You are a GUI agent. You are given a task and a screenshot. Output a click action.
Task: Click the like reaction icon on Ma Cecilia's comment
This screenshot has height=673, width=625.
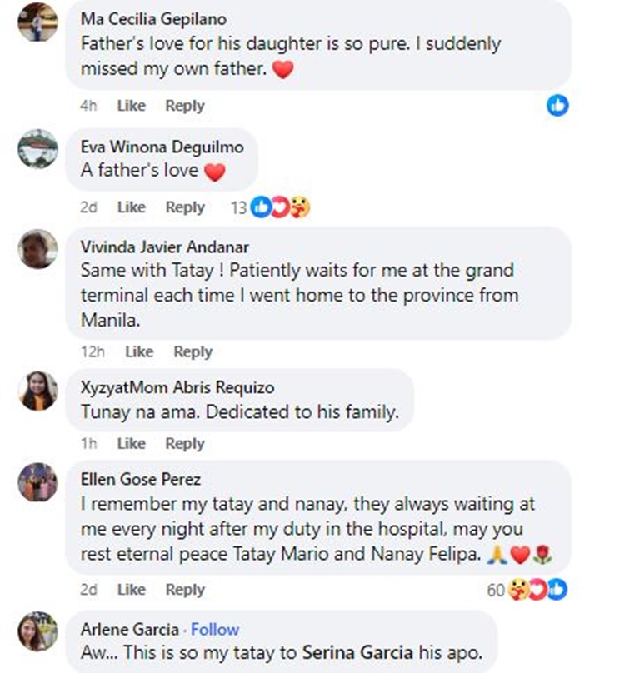pyautogui.click(x=557, y=105)
